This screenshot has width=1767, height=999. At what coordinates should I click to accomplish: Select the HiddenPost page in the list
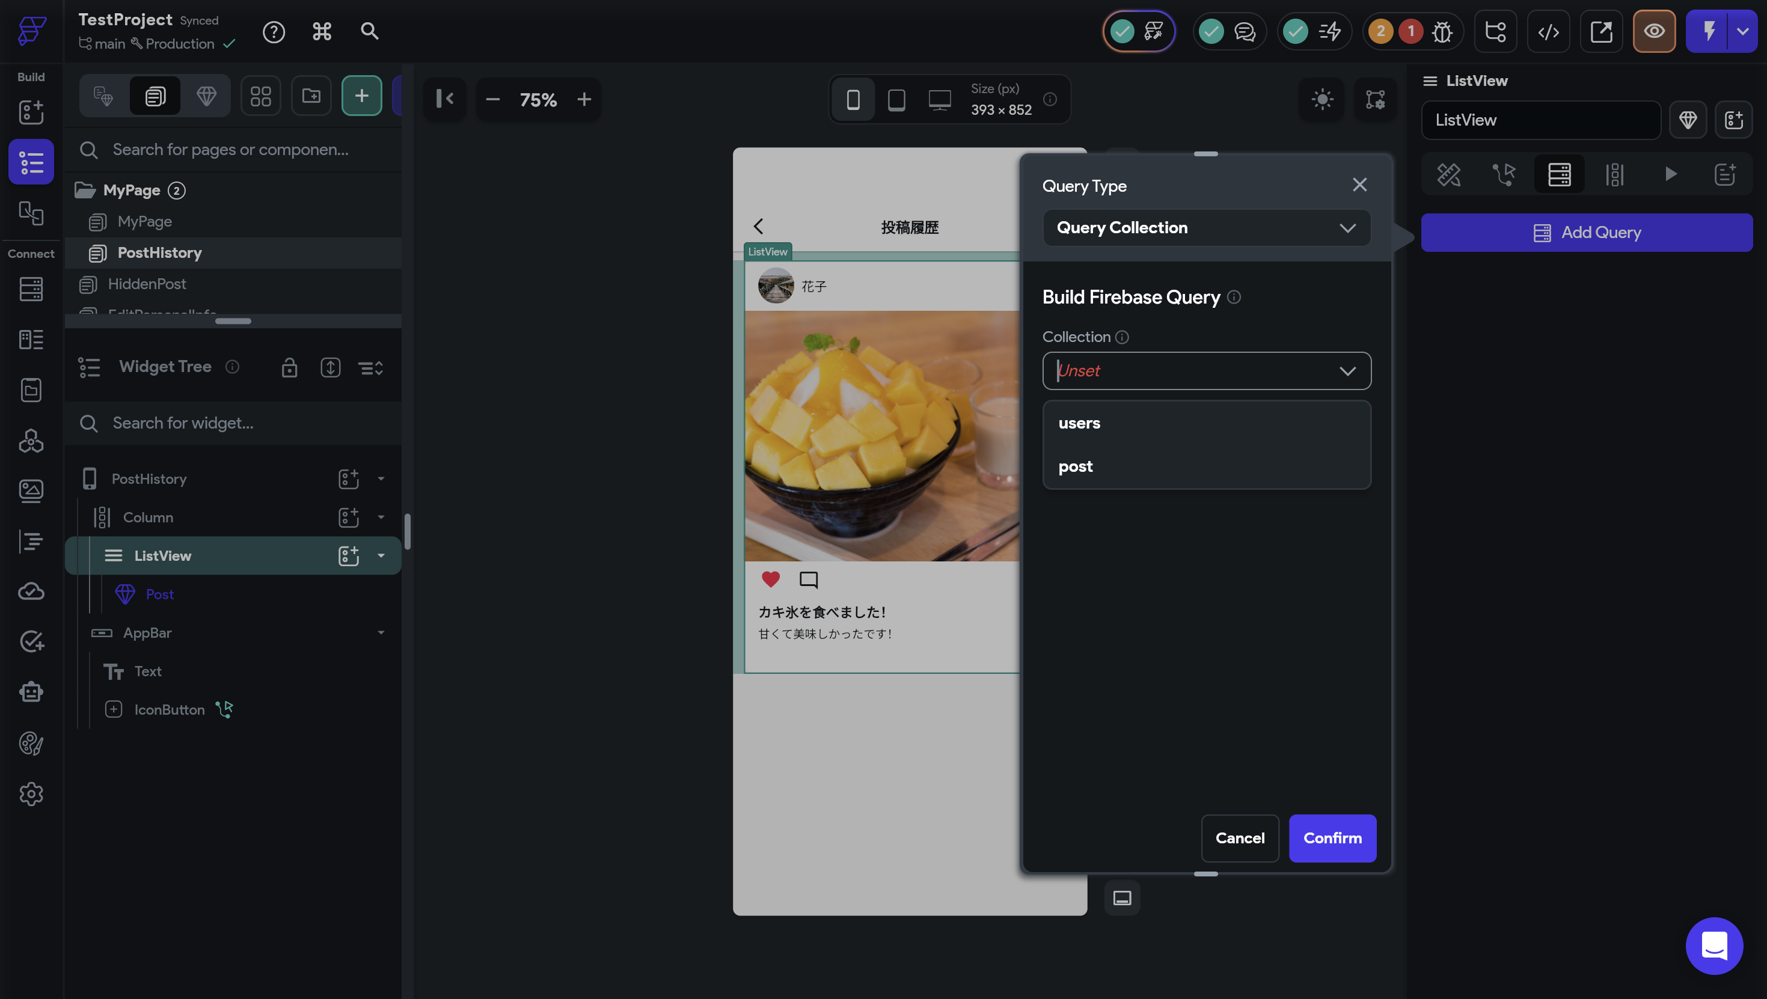pos(147,284)
